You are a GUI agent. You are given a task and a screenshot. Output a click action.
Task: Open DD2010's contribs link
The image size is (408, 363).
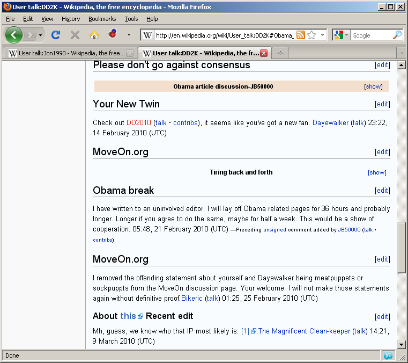(186, 123)
